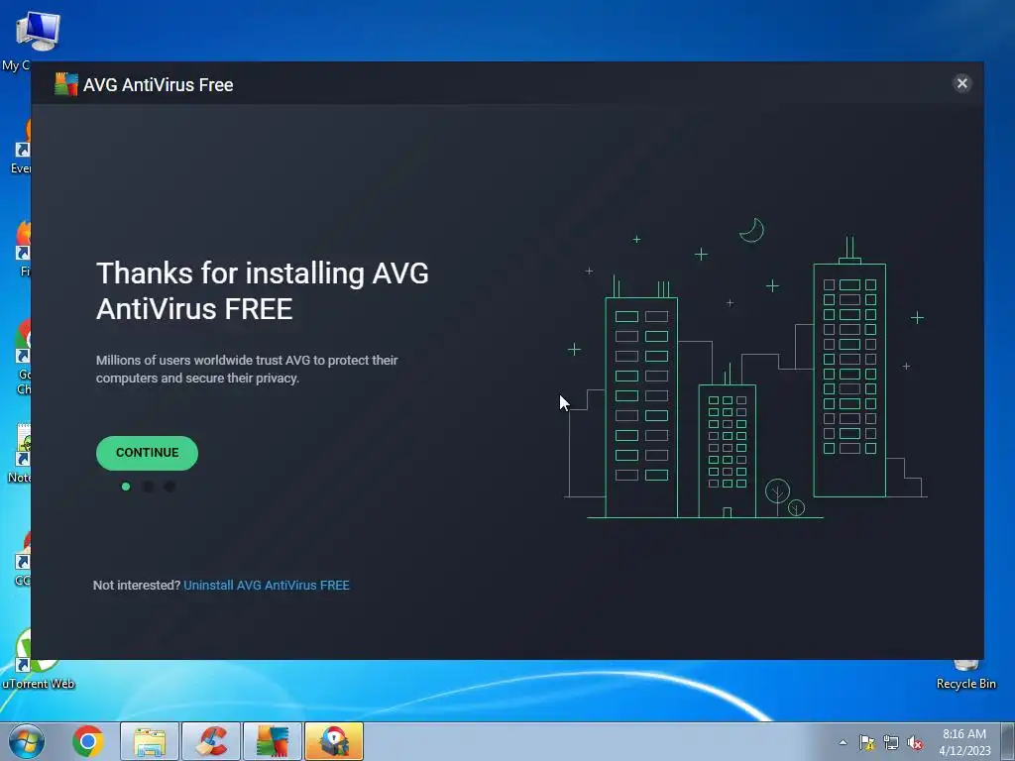
Task: Go to the second page indicator dot
Action: (148, 487)
